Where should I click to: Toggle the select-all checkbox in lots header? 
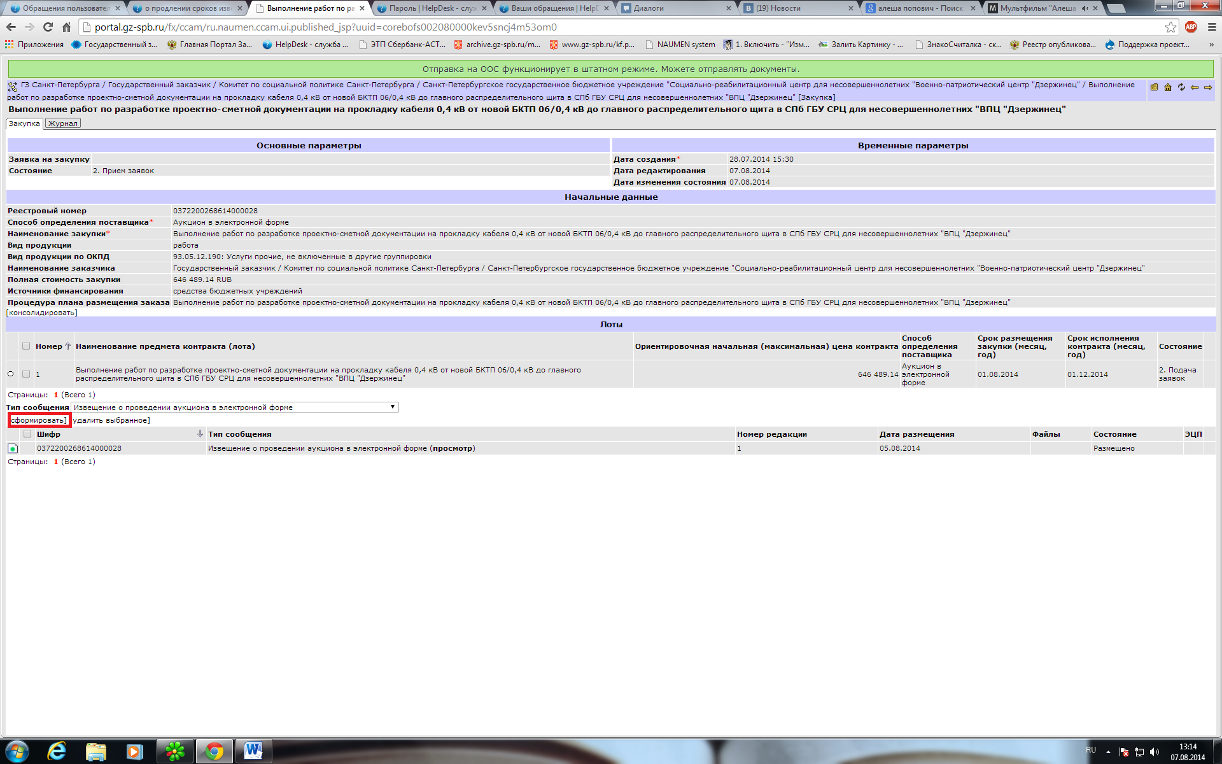26,346
